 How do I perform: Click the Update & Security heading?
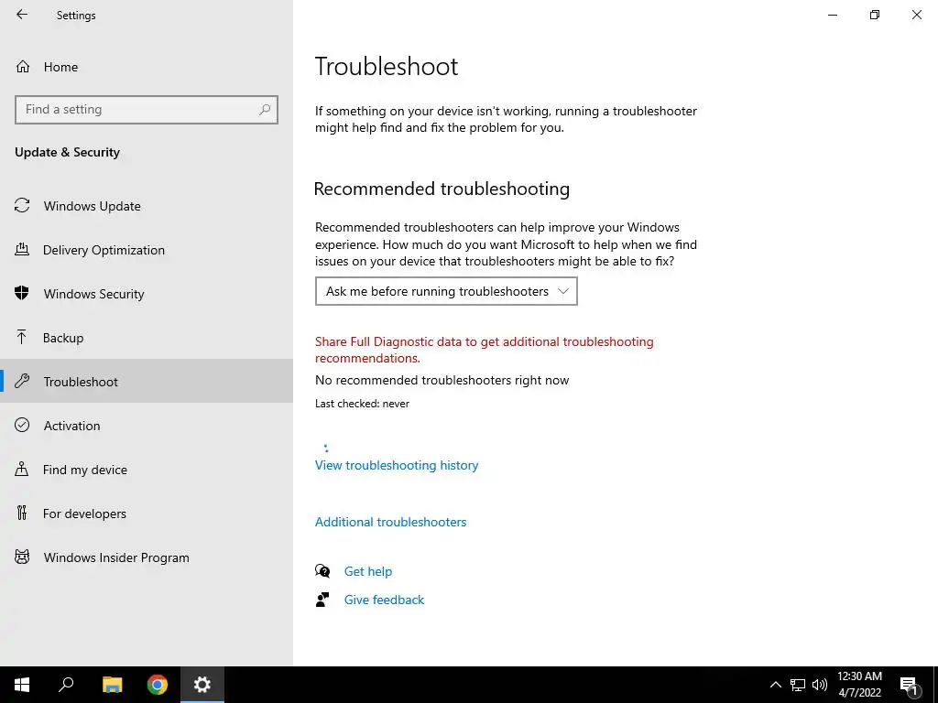(67, 152)
